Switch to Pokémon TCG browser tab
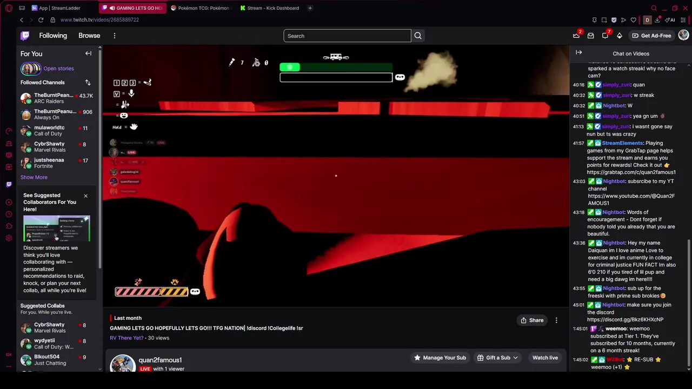The width and height of the screenshot is (692, 389). pyautogui.click(x=200, y=8)
